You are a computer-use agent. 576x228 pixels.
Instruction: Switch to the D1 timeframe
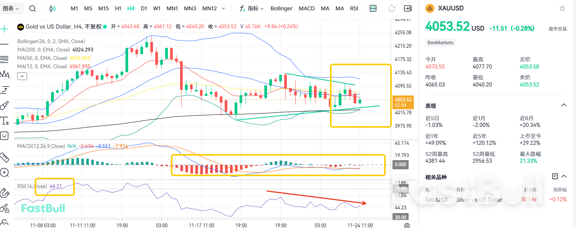(x=144, y=8)
